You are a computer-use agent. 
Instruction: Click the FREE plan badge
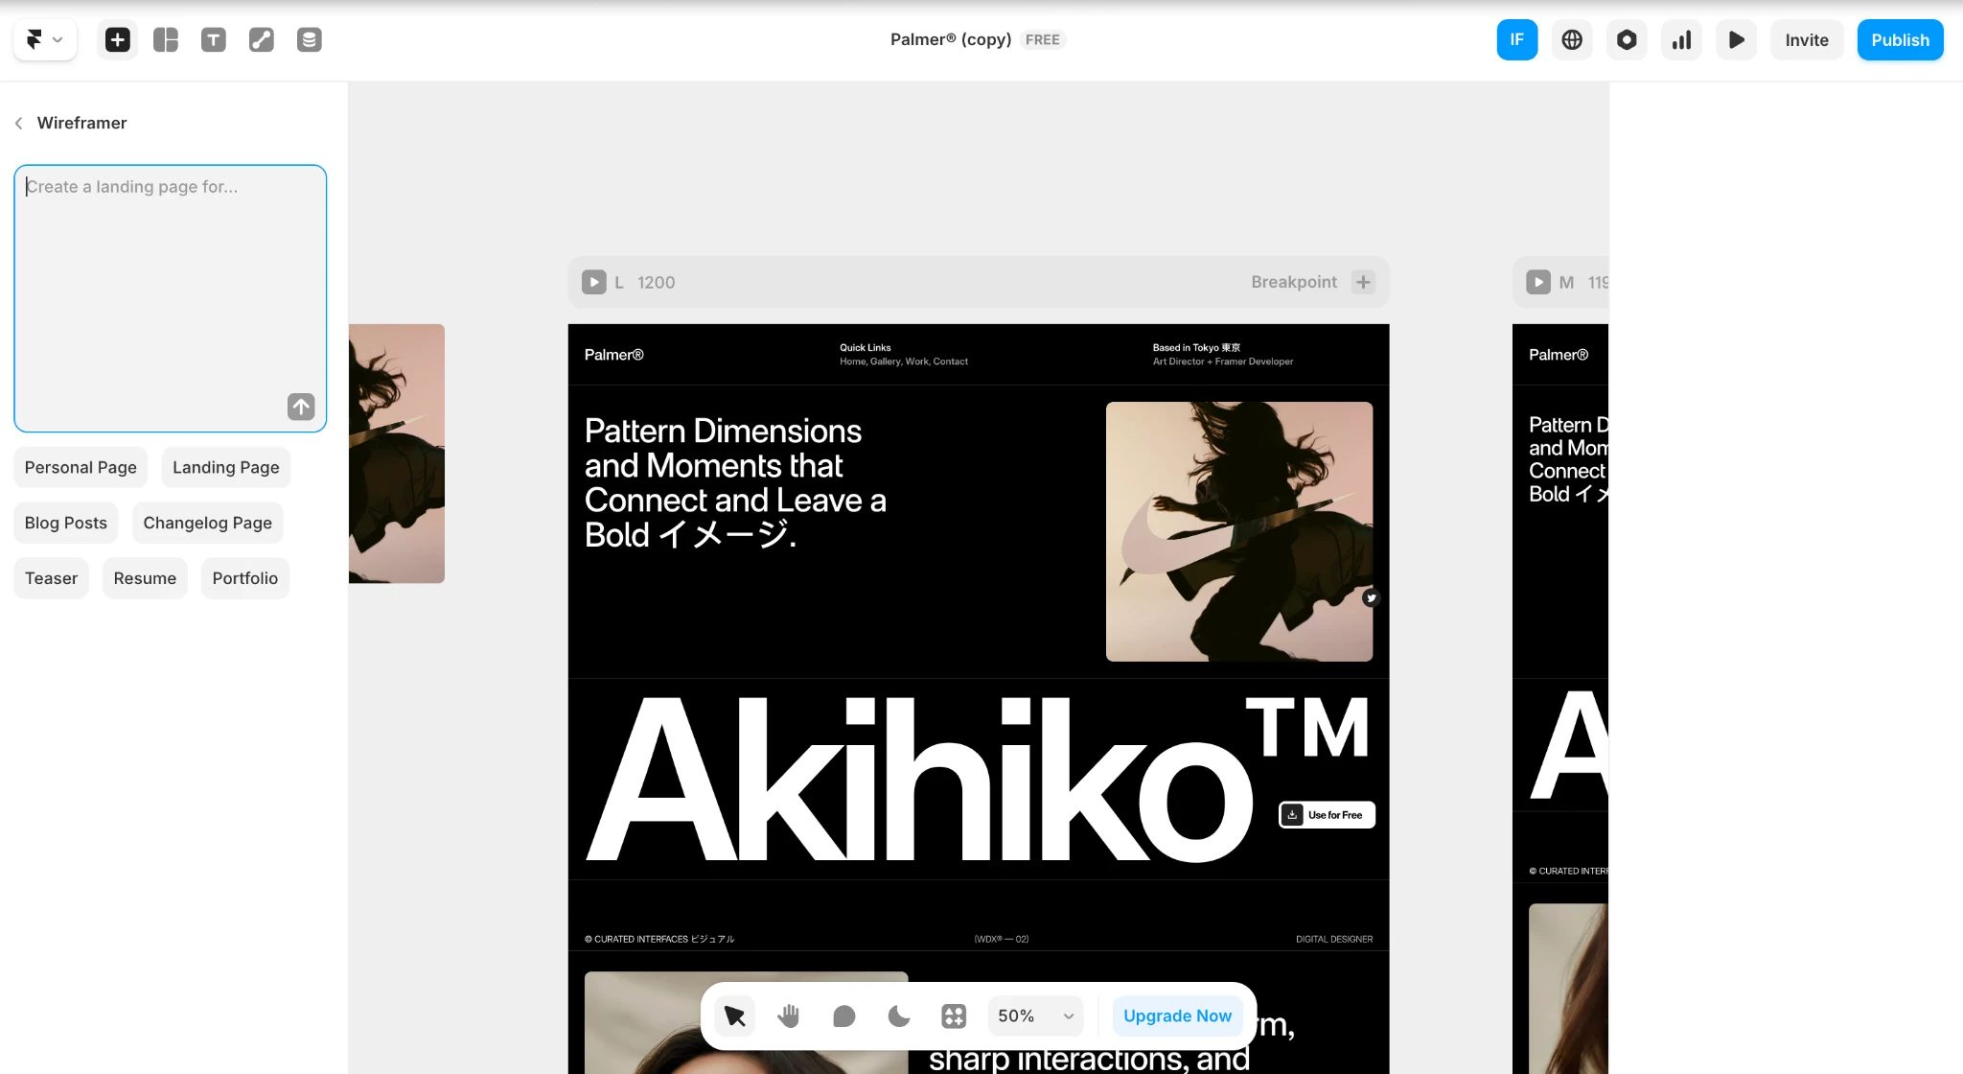1043,39
